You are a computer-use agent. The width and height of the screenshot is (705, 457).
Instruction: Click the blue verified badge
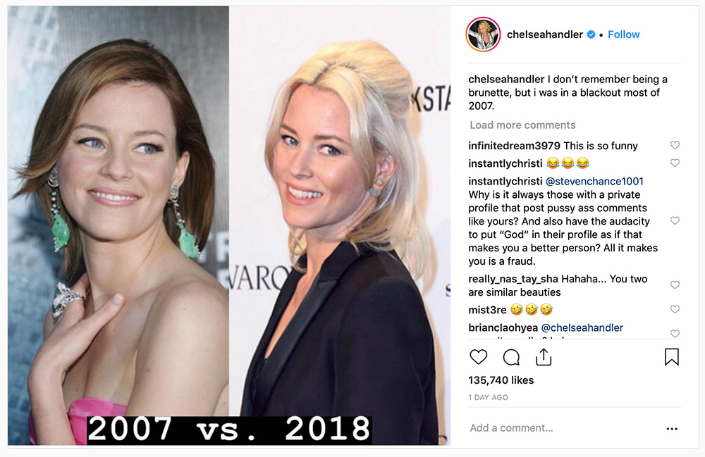[x=591, y=34]
